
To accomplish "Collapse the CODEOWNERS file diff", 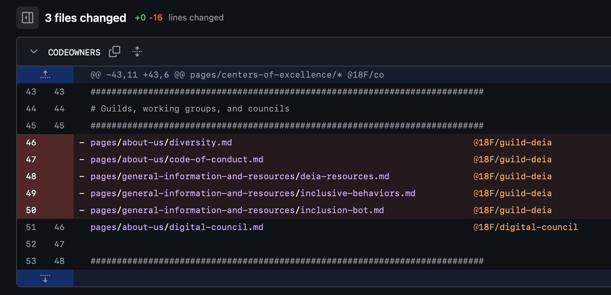I will (x=34, y=52).
